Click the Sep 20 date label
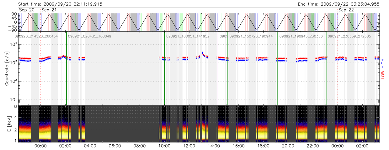The height and width of the screenshot is (150, 389). point(27,10)
